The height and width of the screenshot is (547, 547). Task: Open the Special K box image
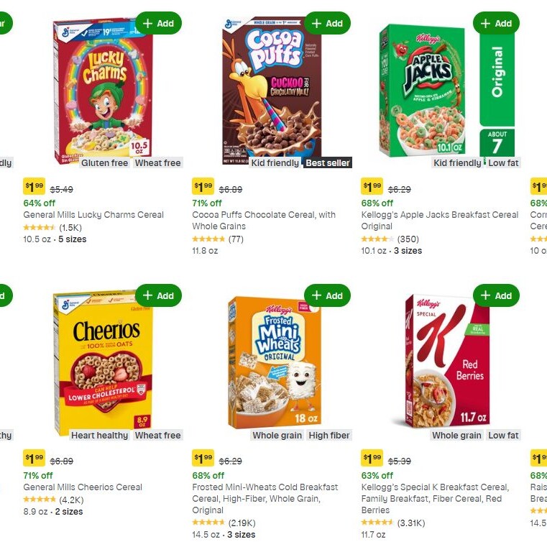coord(446,363)
